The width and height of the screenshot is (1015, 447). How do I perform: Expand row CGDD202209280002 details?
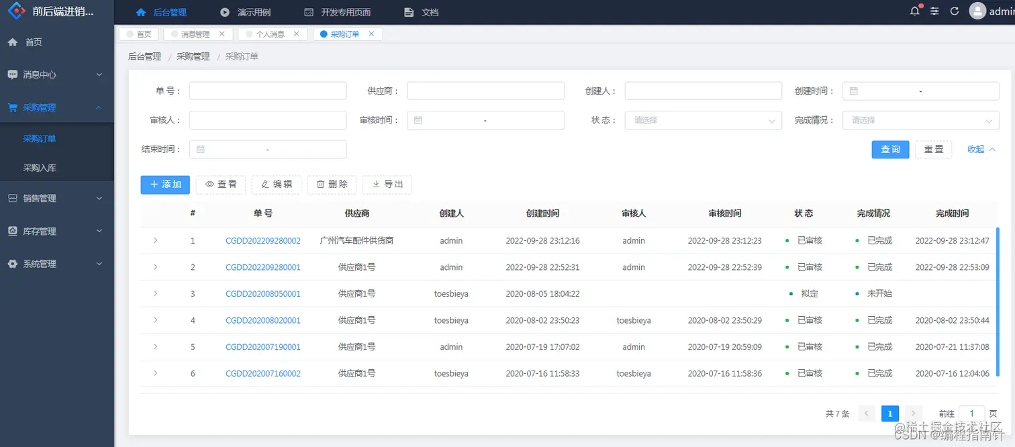tap(155, 240)
